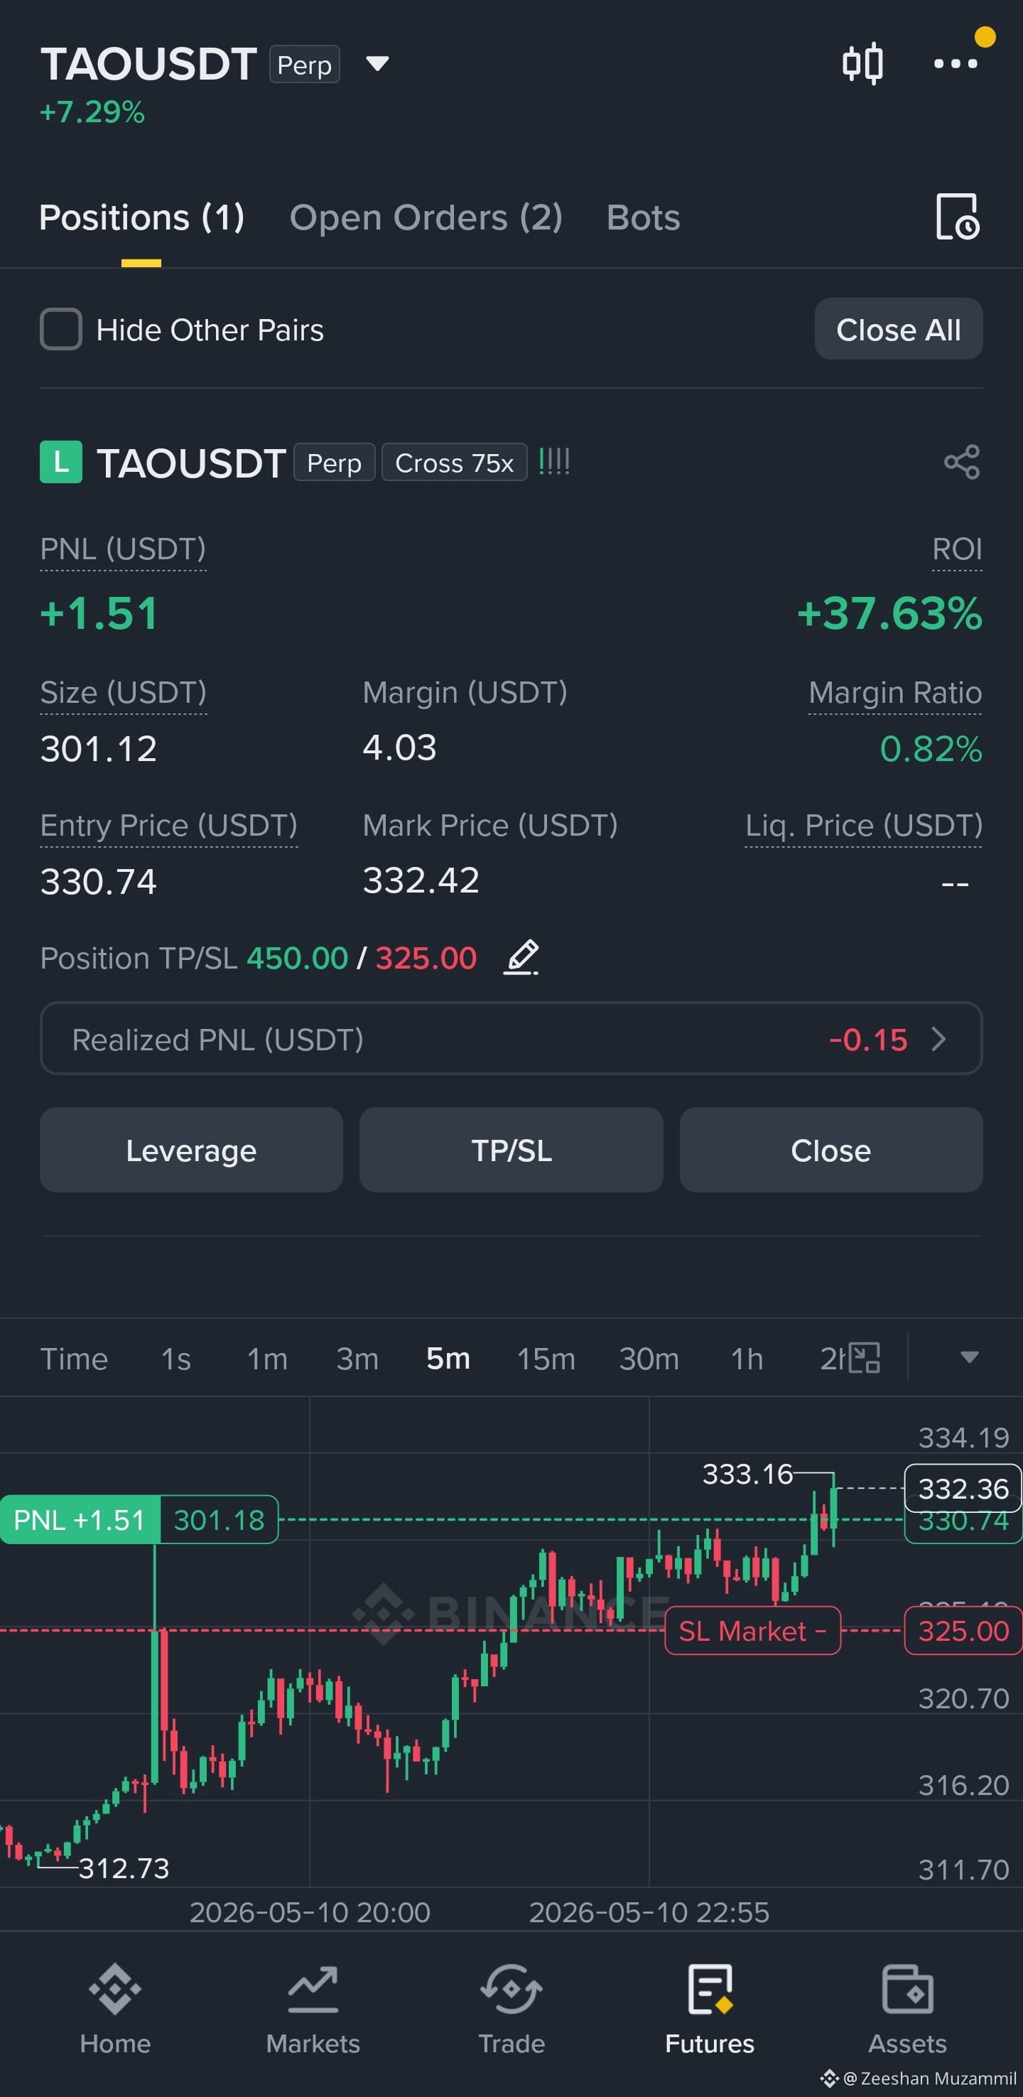Select the 3m chart interval
Screen dimensions: 1023x2097
point(357,1359)
